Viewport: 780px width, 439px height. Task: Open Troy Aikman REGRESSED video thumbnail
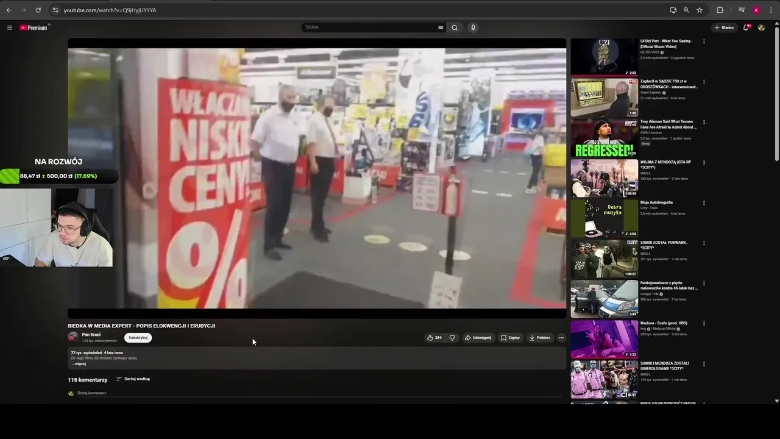click(x=604, y=138)
